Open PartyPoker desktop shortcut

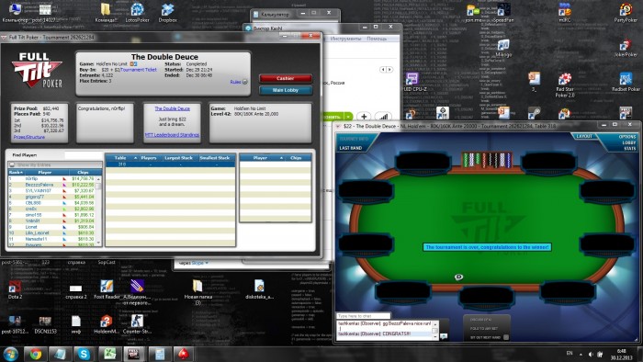pyautogui.click(x=626, y=12)
